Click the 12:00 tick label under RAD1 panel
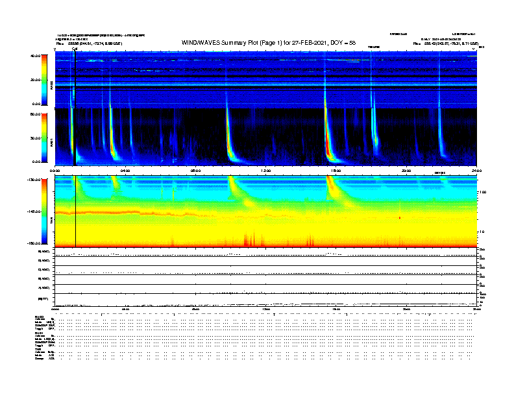Image resolution: width=514 pixels, height=397 pixels. 265,171
